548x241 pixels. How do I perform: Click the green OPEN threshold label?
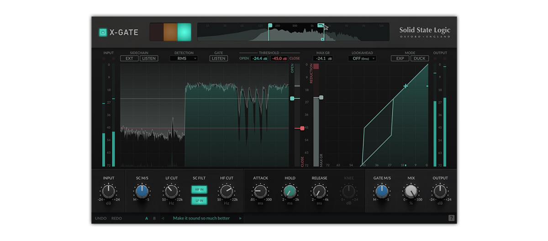[244, 59]
